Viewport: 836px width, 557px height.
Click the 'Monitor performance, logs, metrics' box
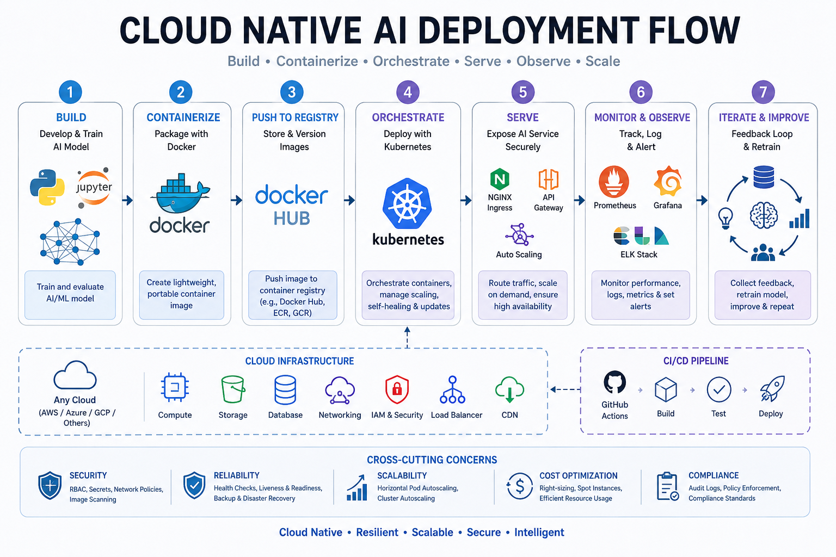click(x=641, y=295)
